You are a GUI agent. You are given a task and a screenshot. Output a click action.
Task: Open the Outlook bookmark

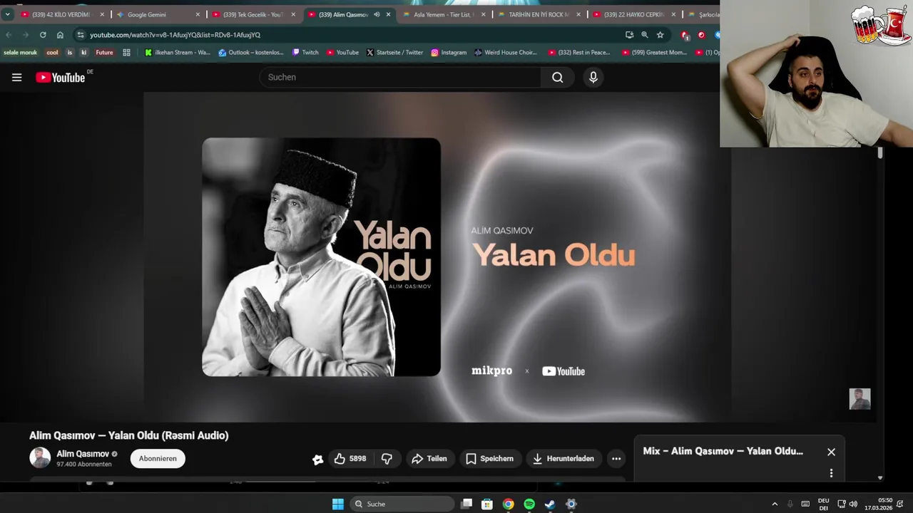251,52
